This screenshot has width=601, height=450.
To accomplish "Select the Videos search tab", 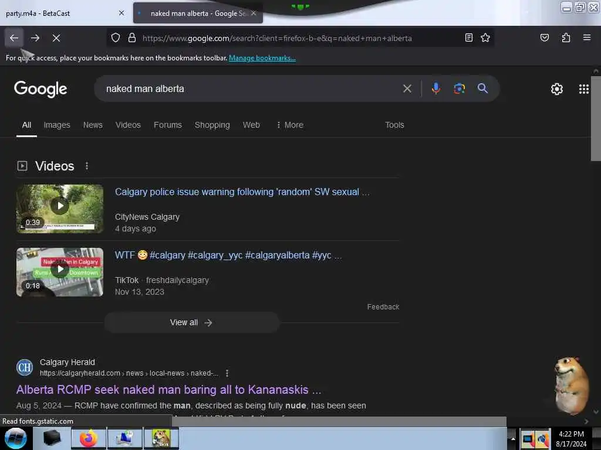I will point(128,125).
